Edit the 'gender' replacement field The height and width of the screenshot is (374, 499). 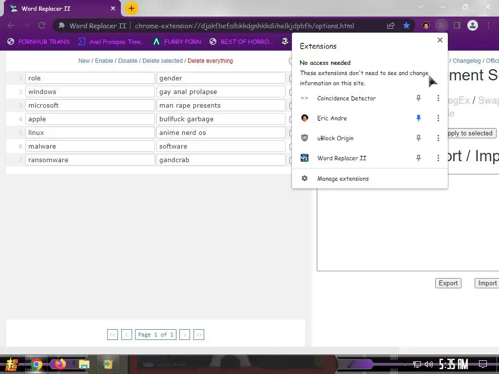click(221, 78)
